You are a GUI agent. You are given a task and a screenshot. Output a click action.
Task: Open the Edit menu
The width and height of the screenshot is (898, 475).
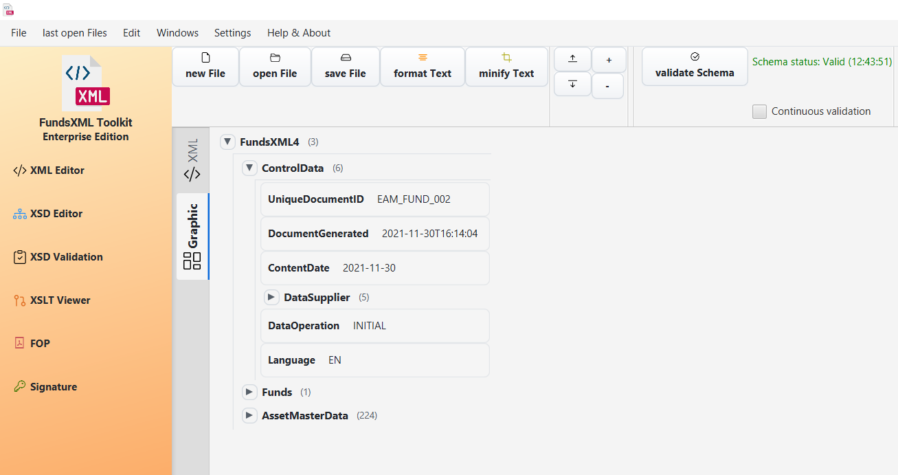(x=132, y=32)
